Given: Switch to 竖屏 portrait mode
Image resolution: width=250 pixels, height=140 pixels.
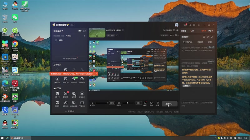Looking at the screenshot, I should coord(84,31).
